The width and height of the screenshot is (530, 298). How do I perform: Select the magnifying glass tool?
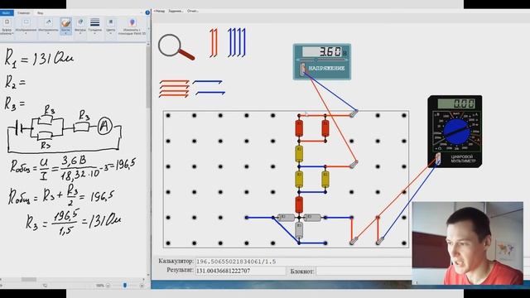(176, 46)
